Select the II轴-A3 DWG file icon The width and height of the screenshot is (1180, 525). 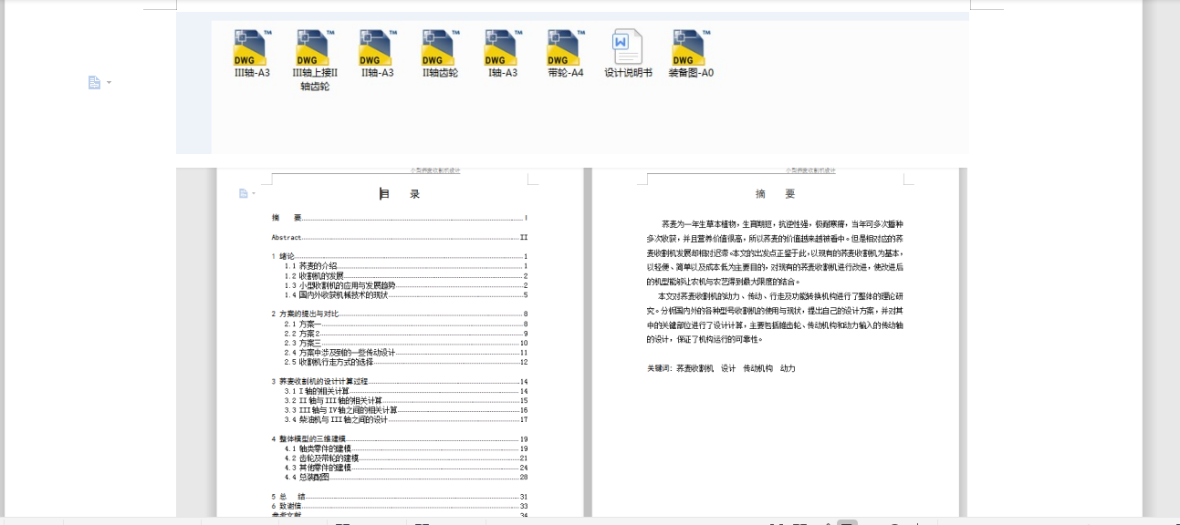click(377, 46)
